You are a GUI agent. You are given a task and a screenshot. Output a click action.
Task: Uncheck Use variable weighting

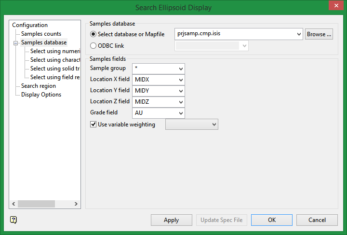(x=93, y=124)
